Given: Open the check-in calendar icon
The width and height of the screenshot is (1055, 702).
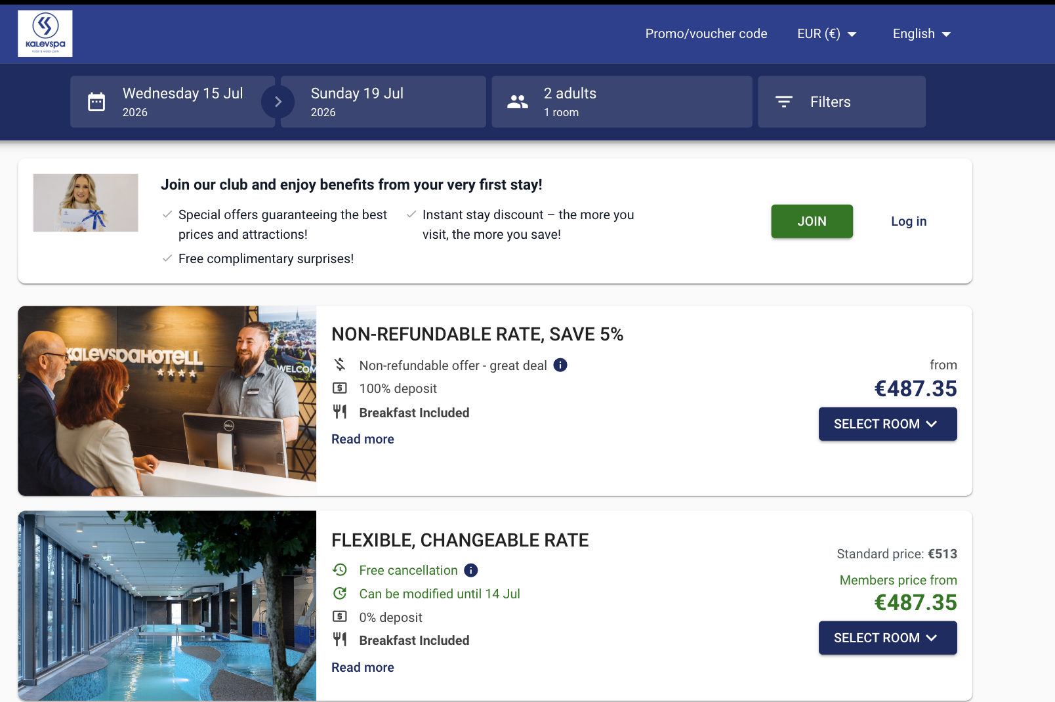Looking at the screenshot, I should 96,102.
